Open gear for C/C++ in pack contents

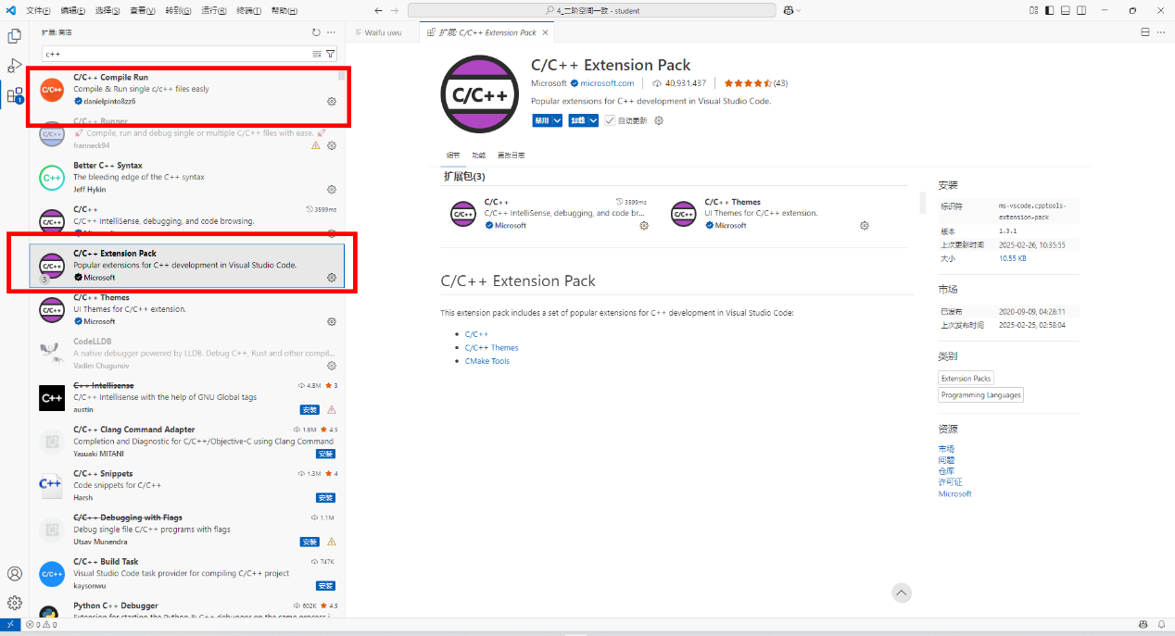point(644,226)
